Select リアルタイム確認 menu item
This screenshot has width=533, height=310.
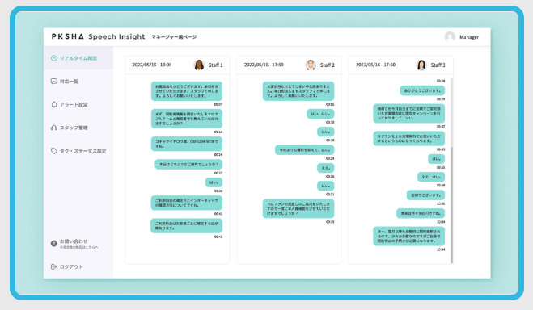point(78,58)
